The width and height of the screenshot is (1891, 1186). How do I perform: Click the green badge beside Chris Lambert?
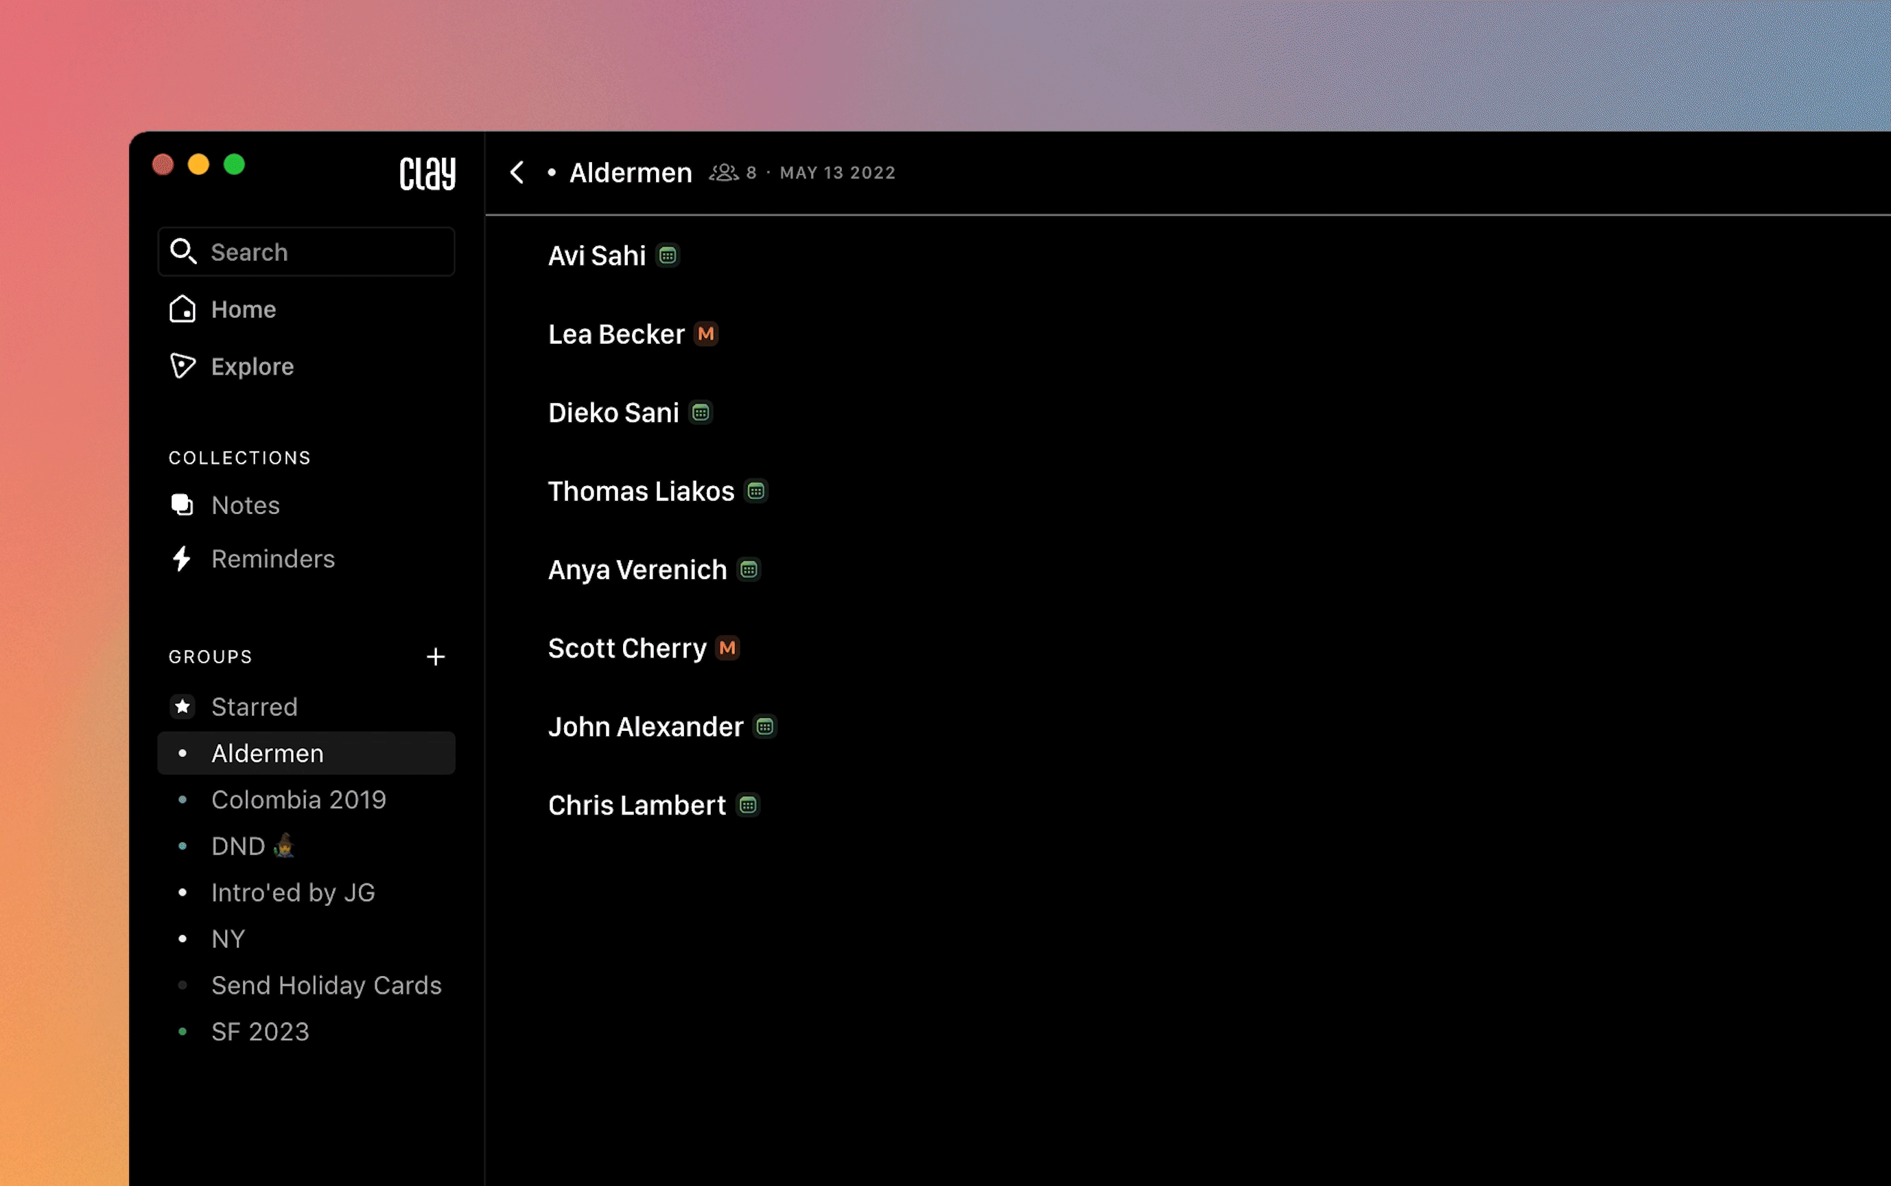click(749, 804)
